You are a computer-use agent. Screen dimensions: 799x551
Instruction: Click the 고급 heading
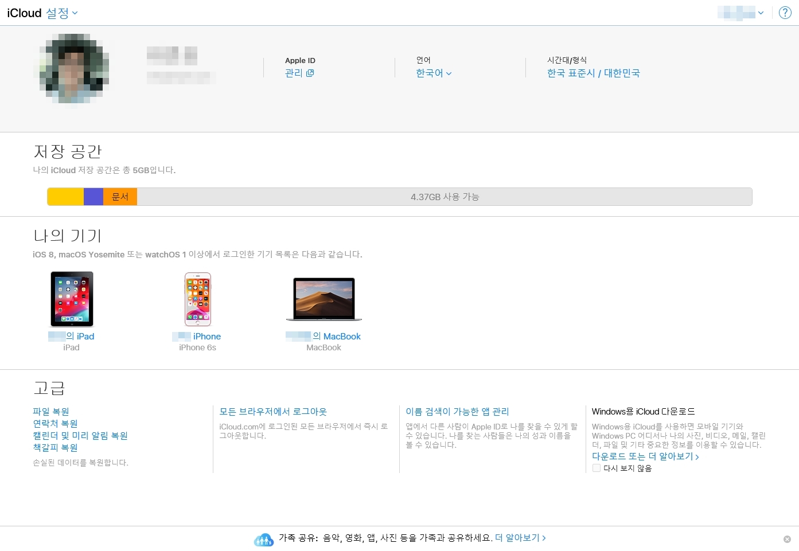pos(49,388)
